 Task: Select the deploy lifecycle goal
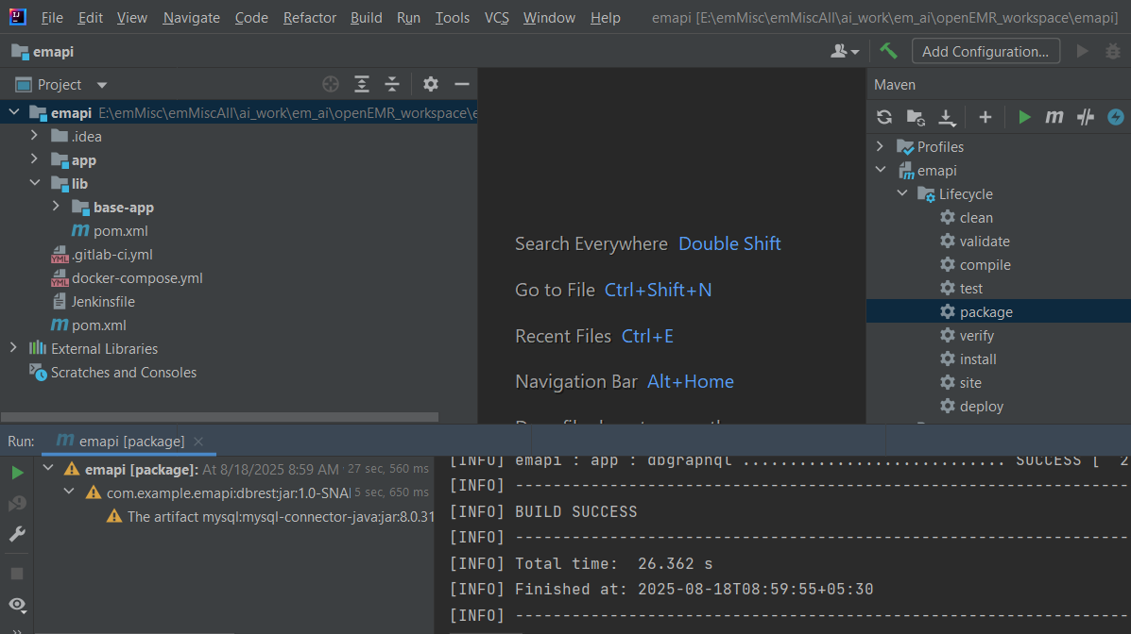click(x=981, y=407)
